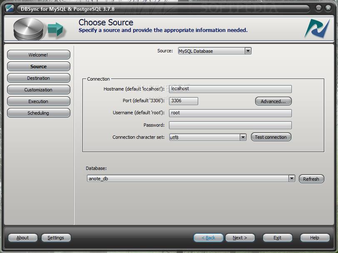Open the Customization step

39,89
